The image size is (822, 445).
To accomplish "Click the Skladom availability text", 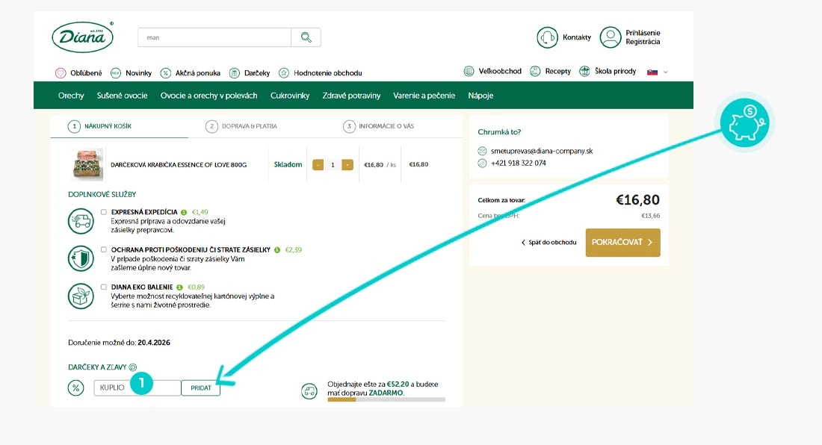I will (288, 164).
